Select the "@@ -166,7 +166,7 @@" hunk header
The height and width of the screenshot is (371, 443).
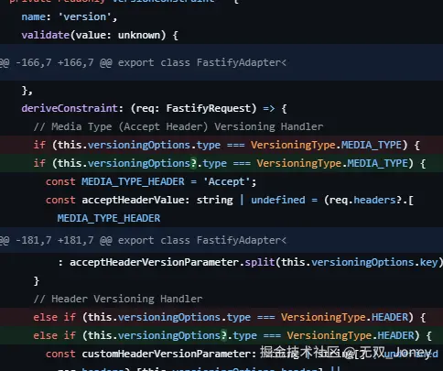pyautogui.click(x=221, y=62)
